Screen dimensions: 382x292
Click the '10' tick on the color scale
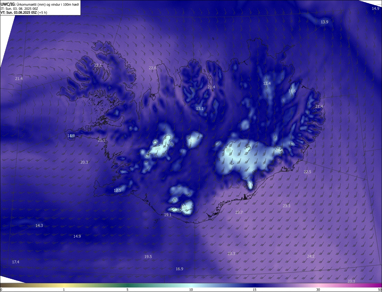(x=191, y=290)
